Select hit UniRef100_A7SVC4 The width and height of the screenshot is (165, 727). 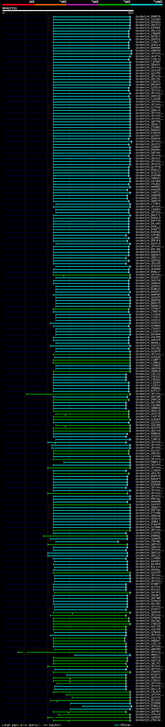click(x=148, y=437)
